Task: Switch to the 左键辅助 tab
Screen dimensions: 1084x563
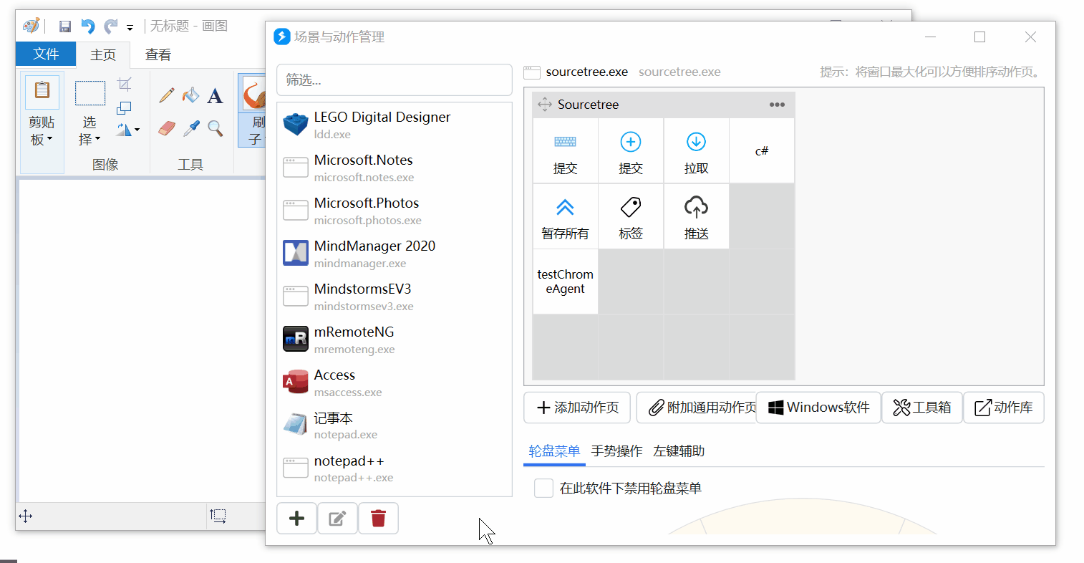Action: 679,451
